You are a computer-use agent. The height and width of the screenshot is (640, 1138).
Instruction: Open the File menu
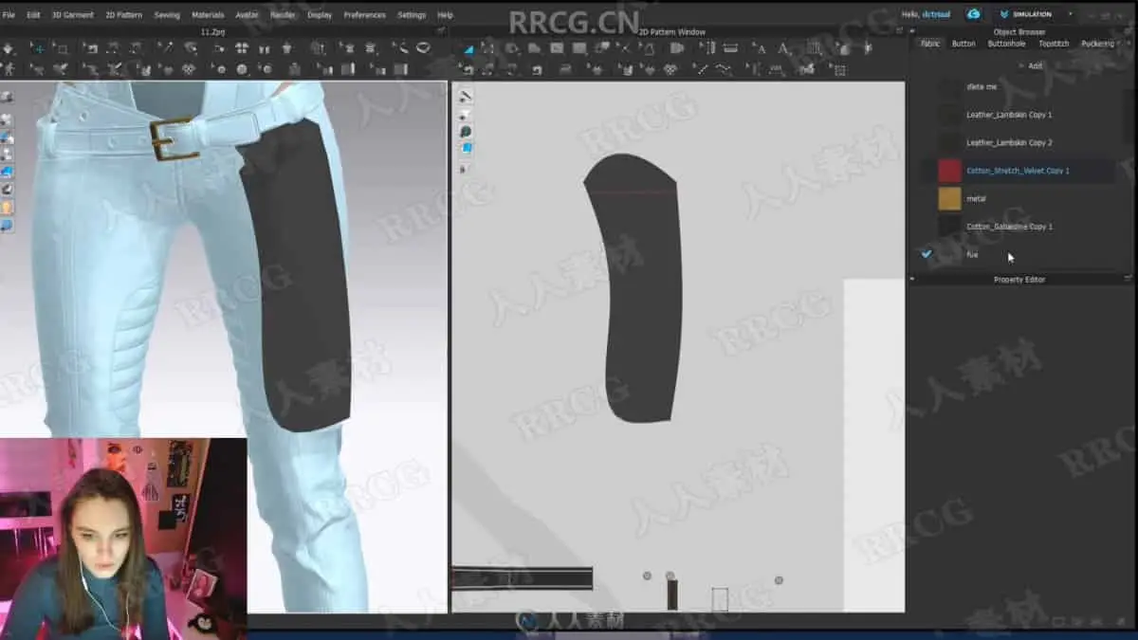(9, 15)
